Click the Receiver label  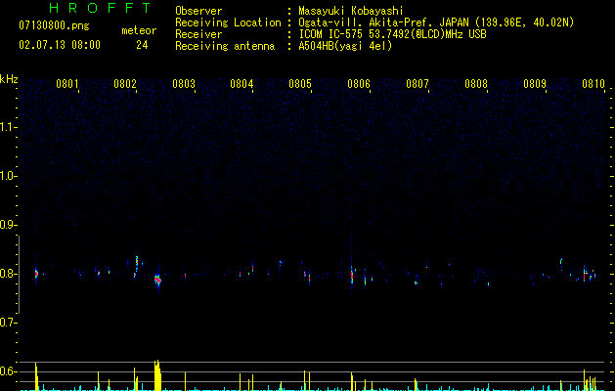[x=198, y=34]
